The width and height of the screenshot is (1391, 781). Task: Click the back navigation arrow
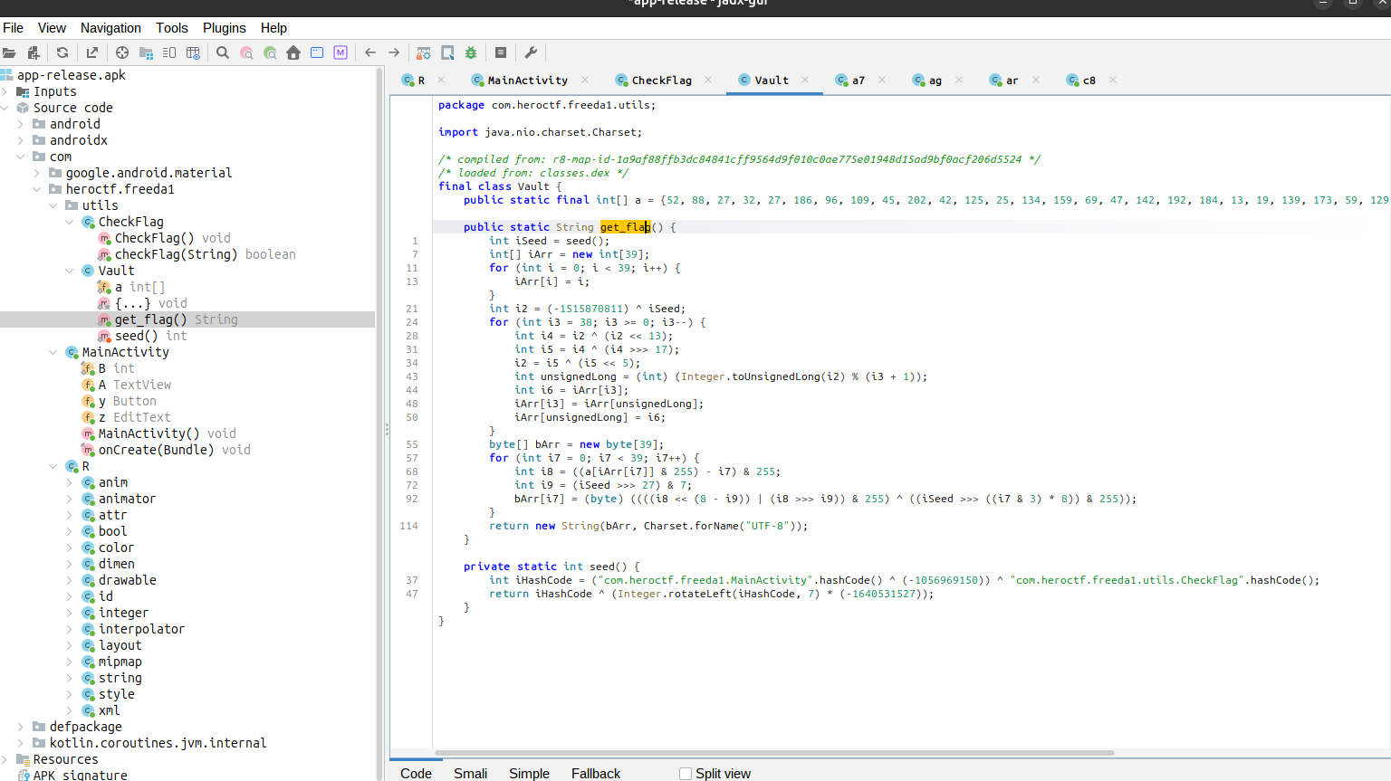(370, 52)
